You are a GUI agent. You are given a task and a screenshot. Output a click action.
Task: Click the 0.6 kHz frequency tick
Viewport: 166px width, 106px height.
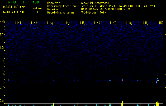[x=2, y=101]
